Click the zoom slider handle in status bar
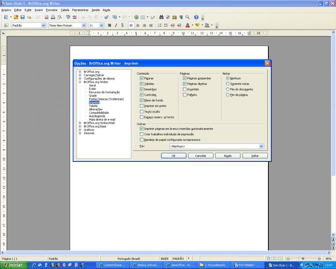Screen dimensions: 336x269 click(303, 258)
